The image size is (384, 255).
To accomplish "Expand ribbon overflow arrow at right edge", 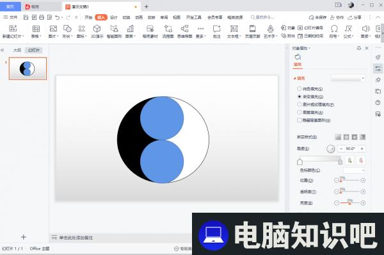I will point(382,33).
